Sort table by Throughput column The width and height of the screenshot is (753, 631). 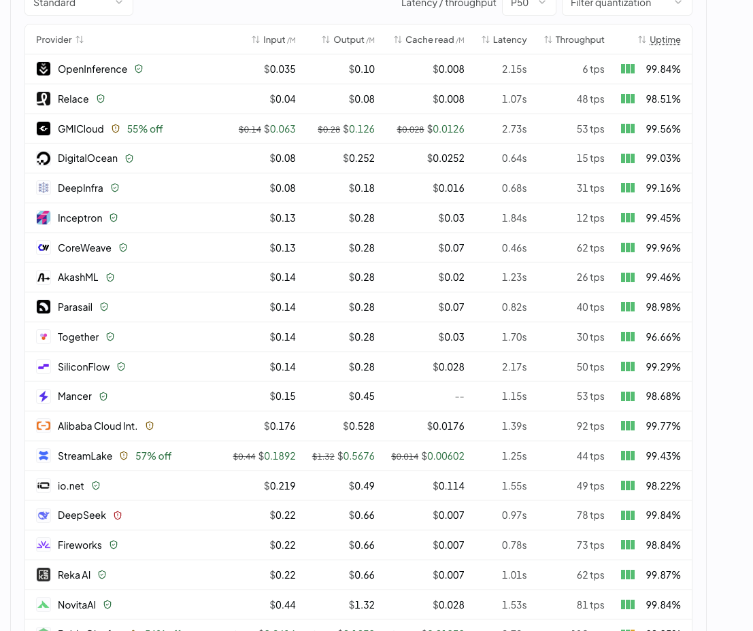tap(574, 40)
